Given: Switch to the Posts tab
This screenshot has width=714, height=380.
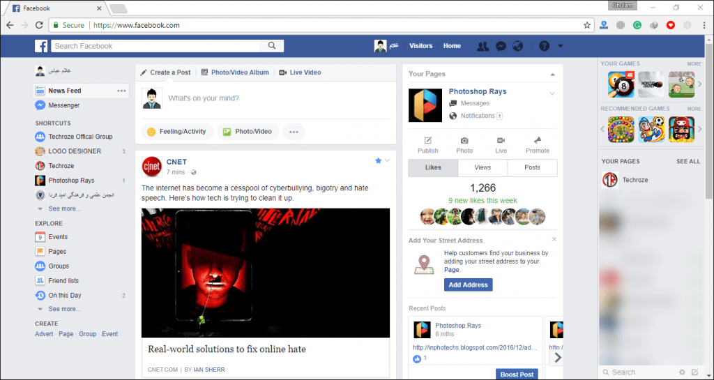Looking at the screenshot, I should [x=532, y=167].
